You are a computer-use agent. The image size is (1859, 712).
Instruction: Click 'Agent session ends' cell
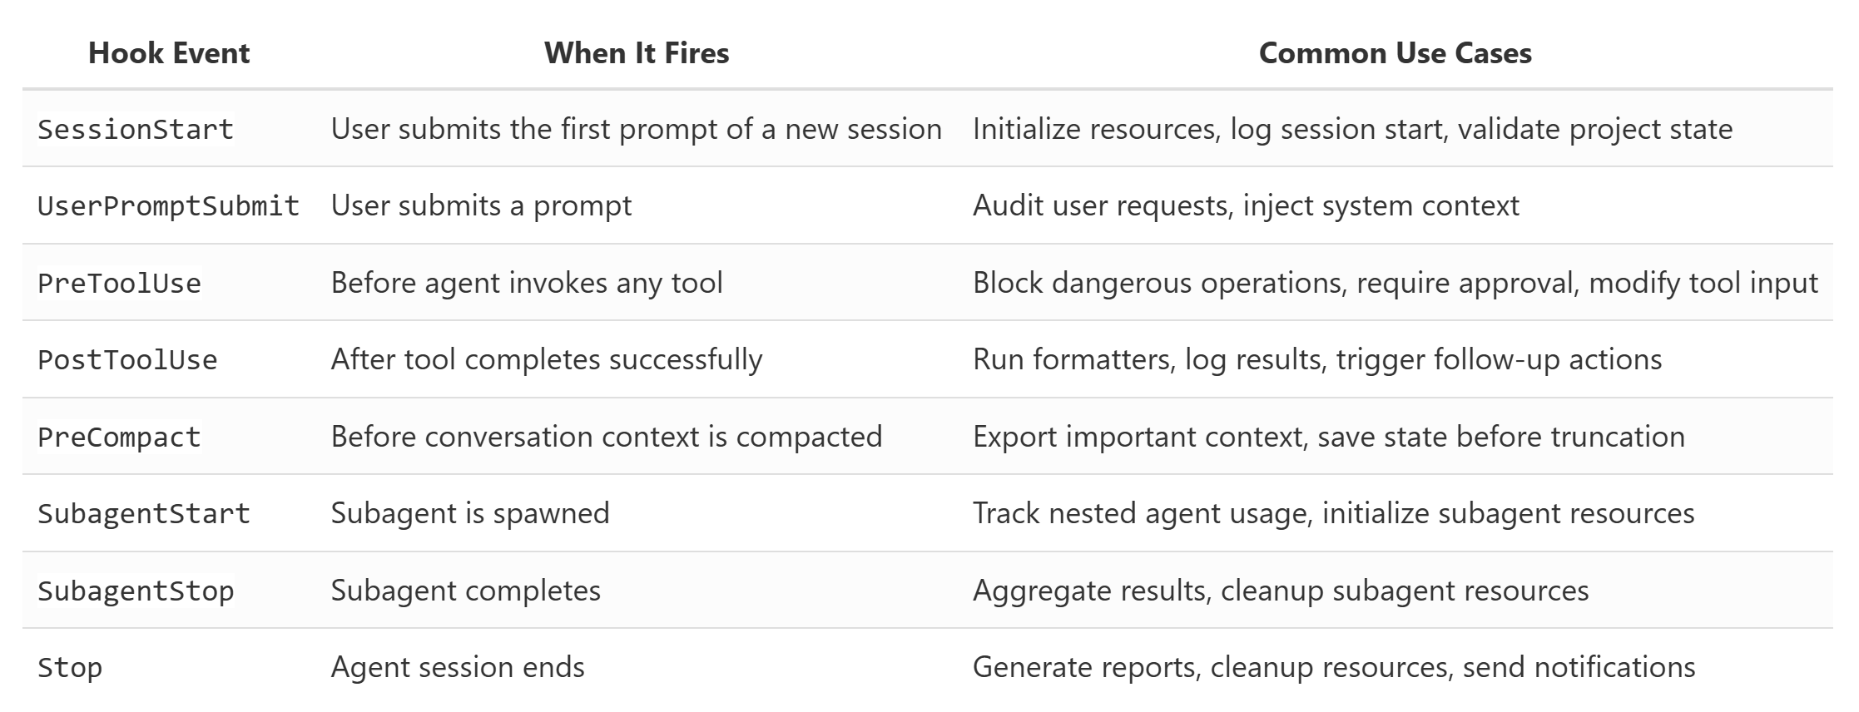click(458, 667)
